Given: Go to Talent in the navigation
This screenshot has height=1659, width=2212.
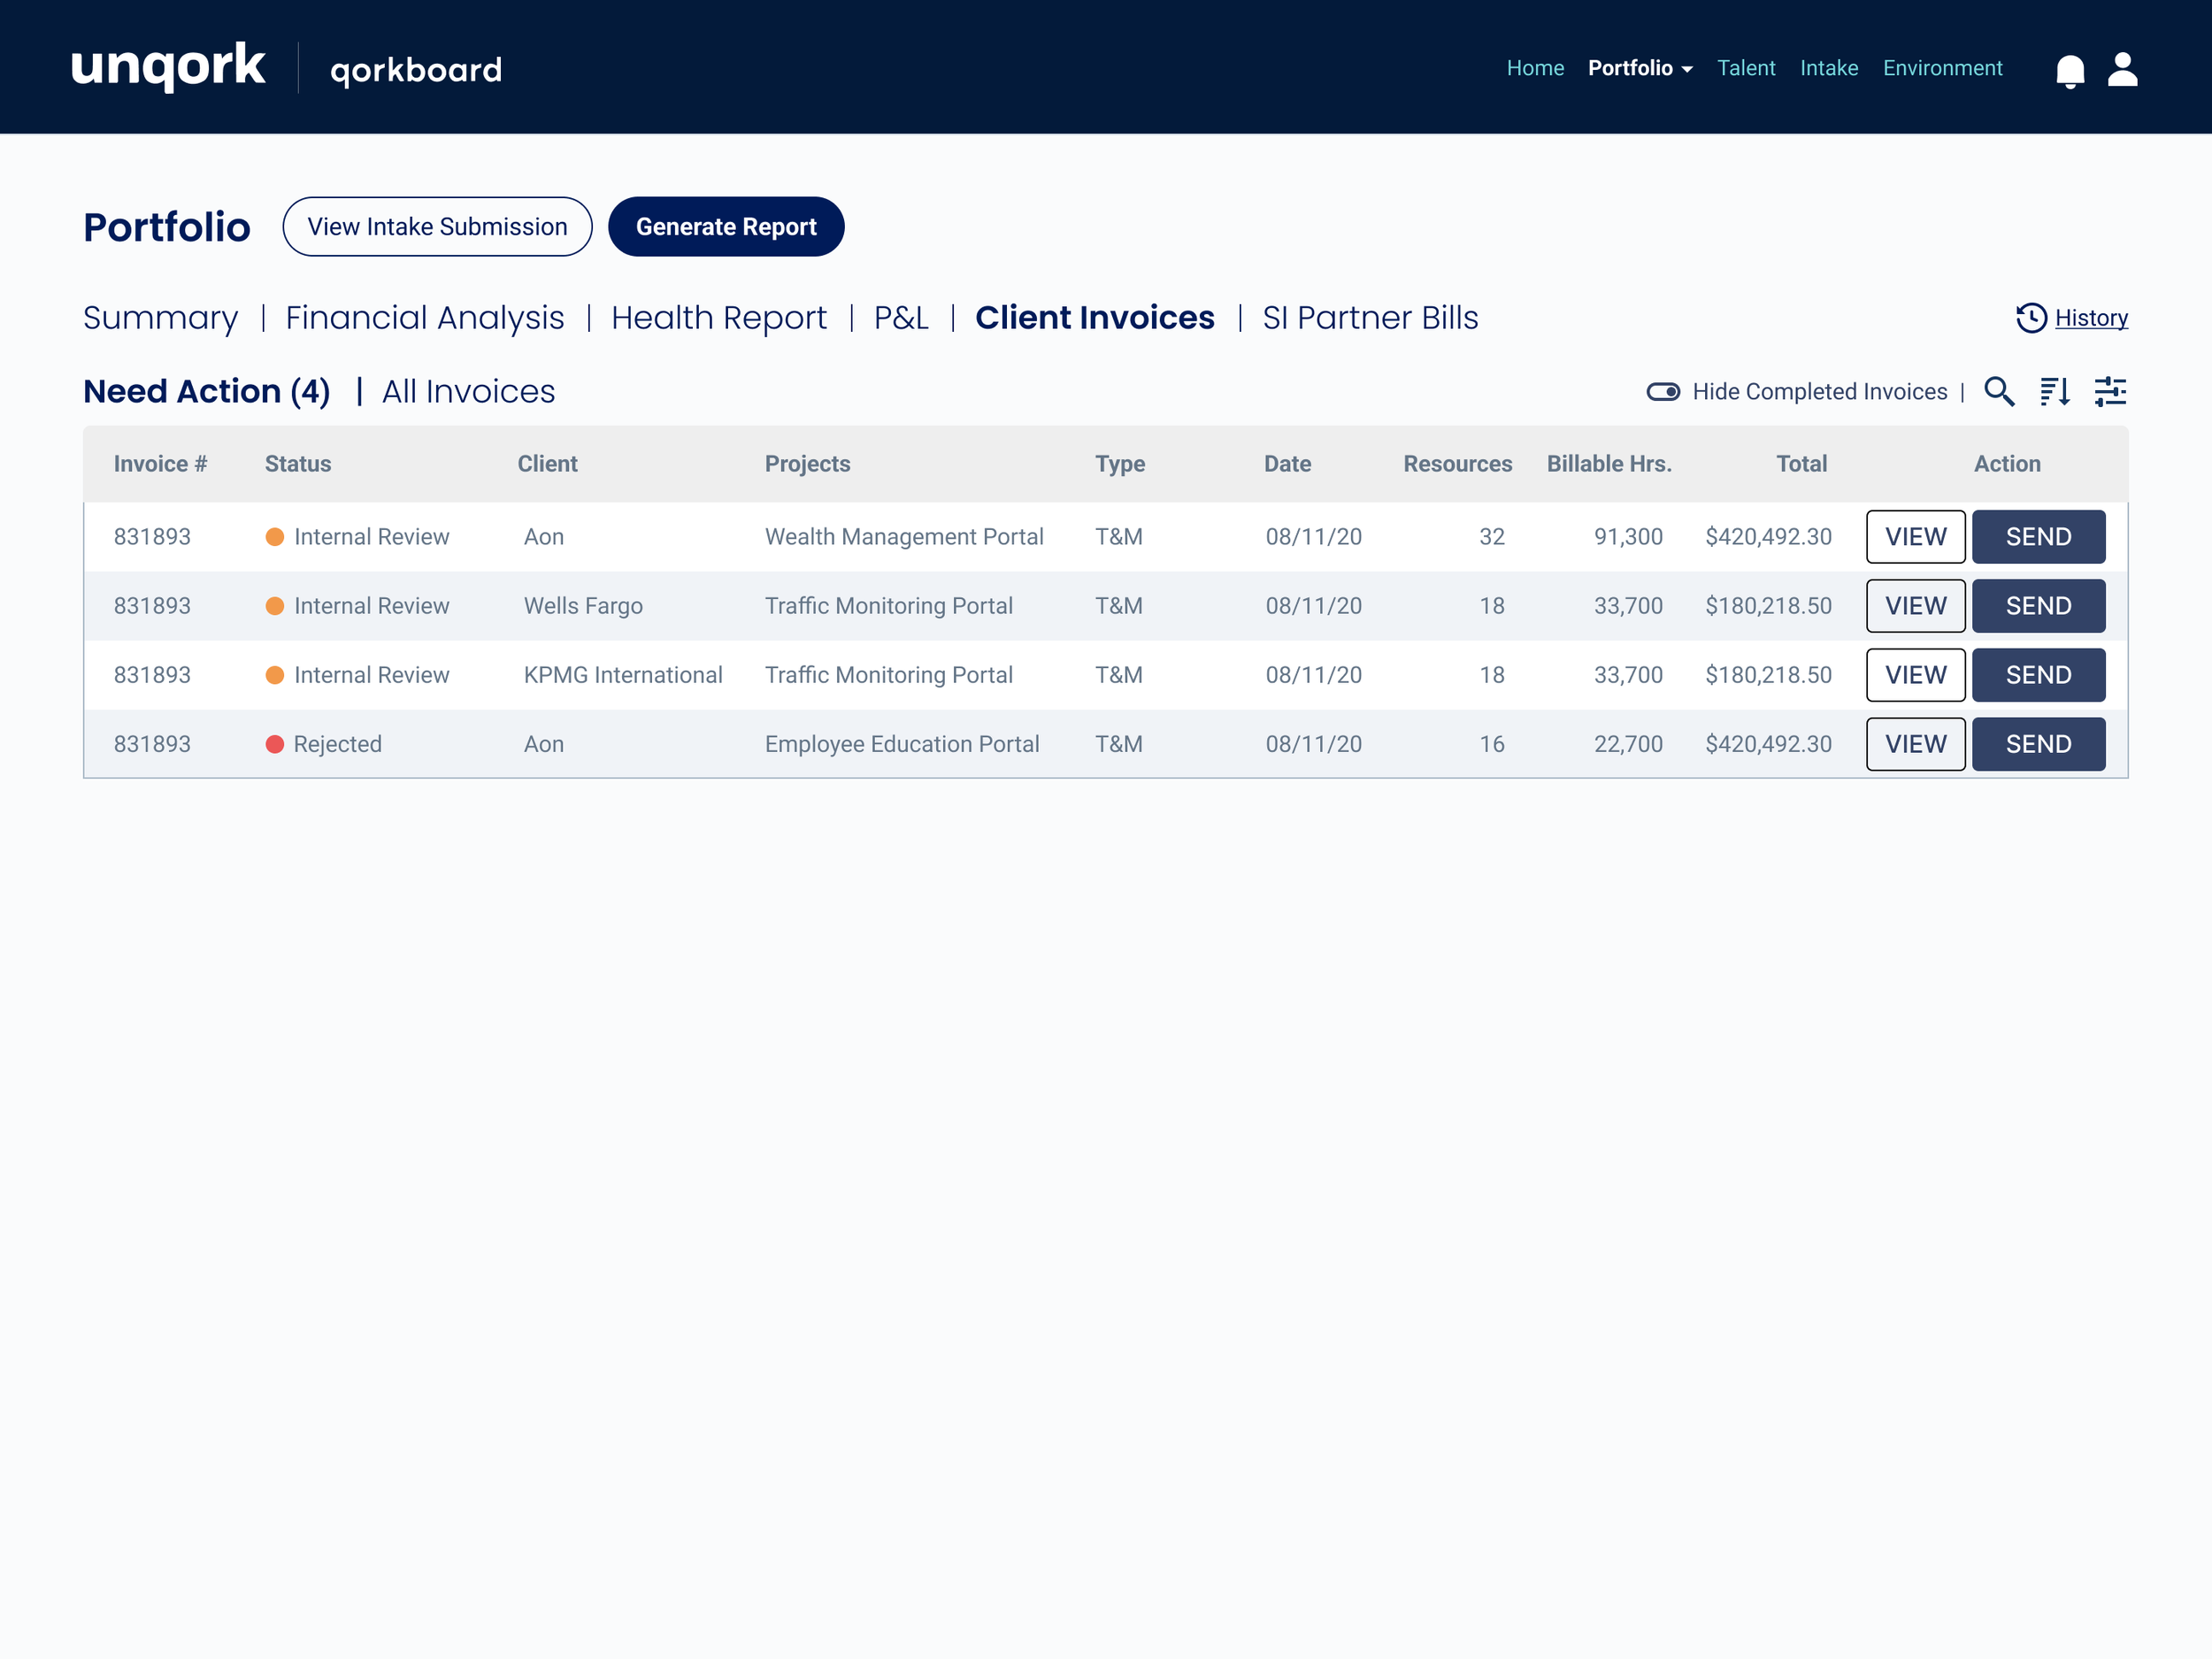Looking at the screenshot, I should coord(1745,68).
